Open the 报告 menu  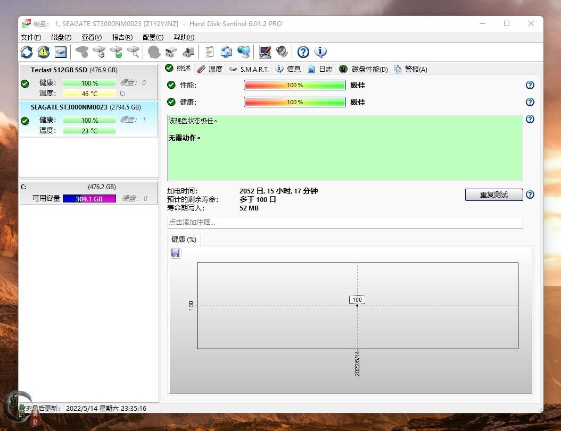(122, 37)
